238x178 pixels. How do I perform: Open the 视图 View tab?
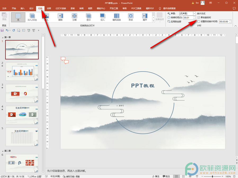[90, 8]
